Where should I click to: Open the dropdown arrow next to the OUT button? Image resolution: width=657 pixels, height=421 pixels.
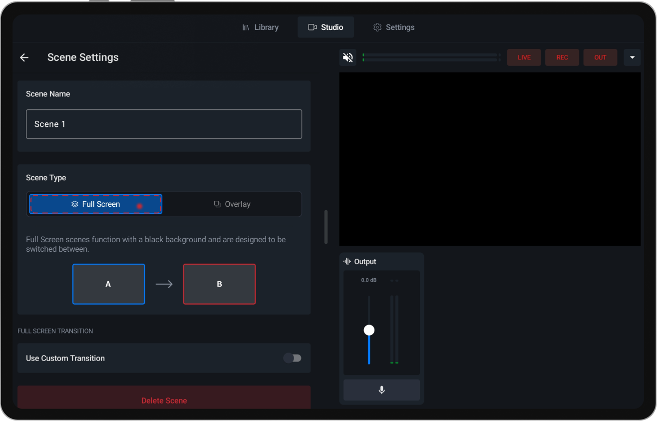pos(632,57)
